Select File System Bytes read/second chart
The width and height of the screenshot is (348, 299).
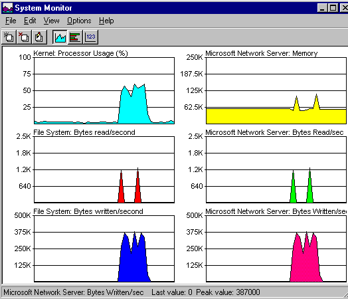[x=104, y=169]
